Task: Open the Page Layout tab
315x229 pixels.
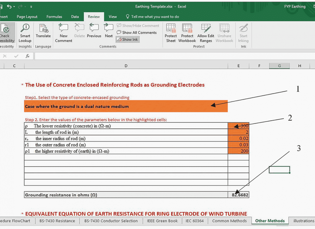Action: pos(27,17)
